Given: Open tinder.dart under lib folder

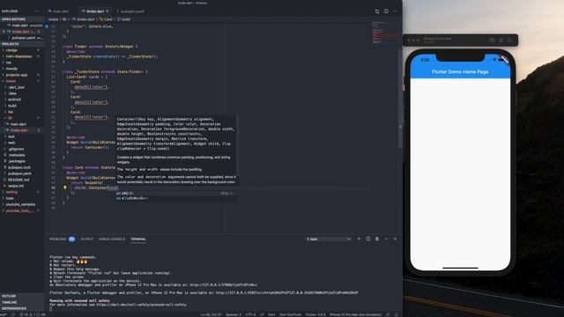Looking at the screenshot, I should pyautogui.click(x=19, y=130).
